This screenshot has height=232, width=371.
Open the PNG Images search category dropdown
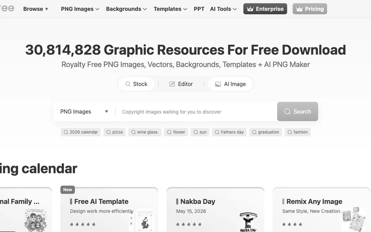click(x=84, y=112)
